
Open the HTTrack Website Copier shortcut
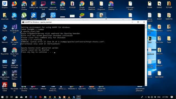pos(14,75)
